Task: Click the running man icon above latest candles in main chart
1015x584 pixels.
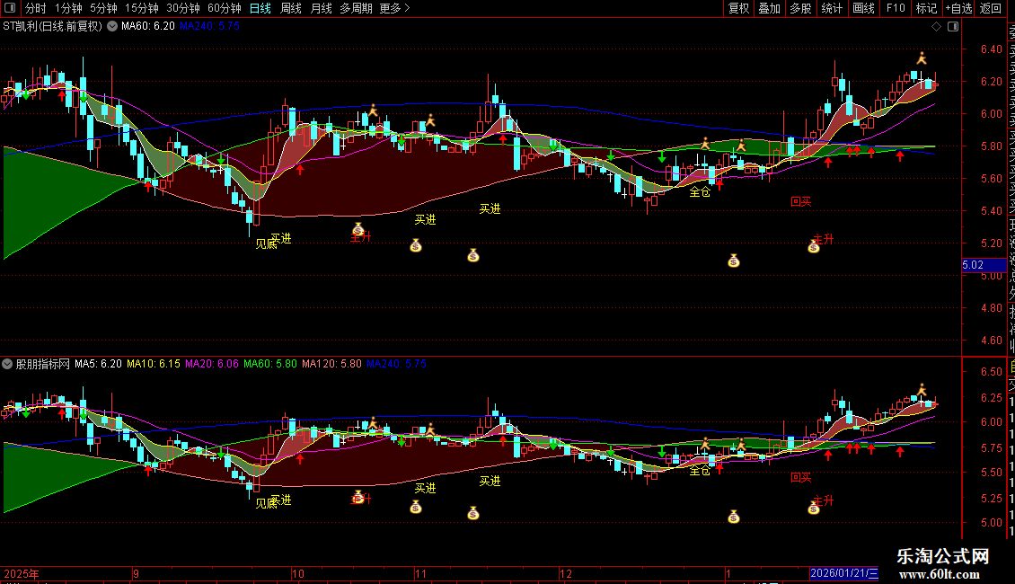Action: tap(922, 58)
